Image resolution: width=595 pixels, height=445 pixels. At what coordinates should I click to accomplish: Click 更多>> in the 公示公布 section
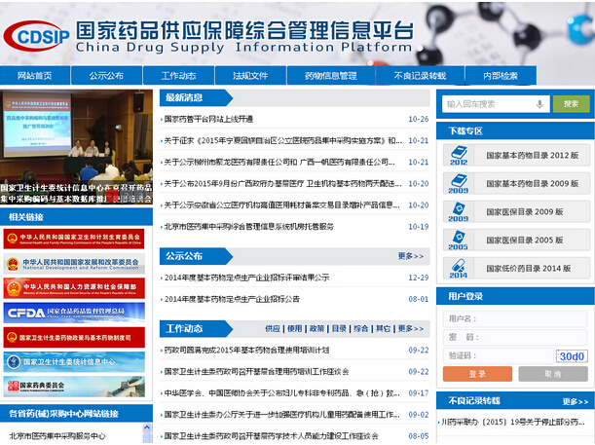(411, 256)
